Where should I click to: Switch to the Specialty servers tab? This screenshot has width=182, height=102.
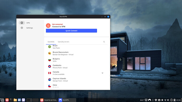[64, 42]
